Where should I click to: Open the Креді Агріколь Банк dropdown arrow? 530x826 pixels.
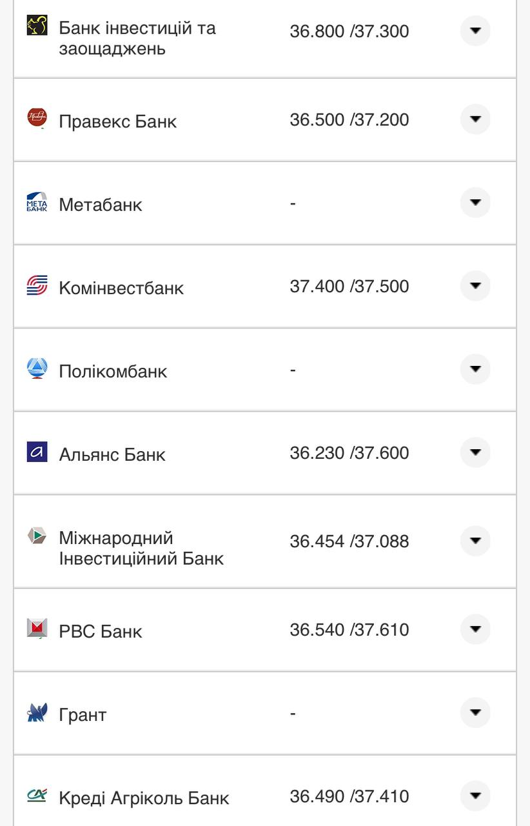coord(475,796)
